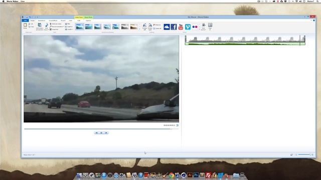
Task: Open the Record narration dropdown
Action: pos(57,26)
